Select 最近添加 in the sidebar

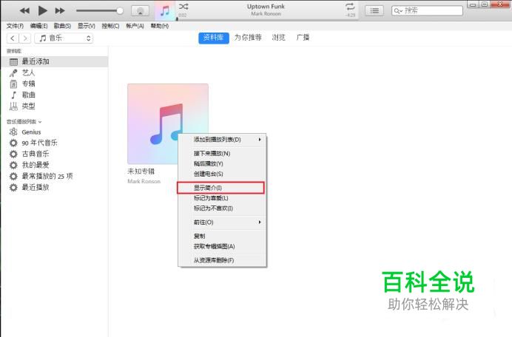click(54, 61)
